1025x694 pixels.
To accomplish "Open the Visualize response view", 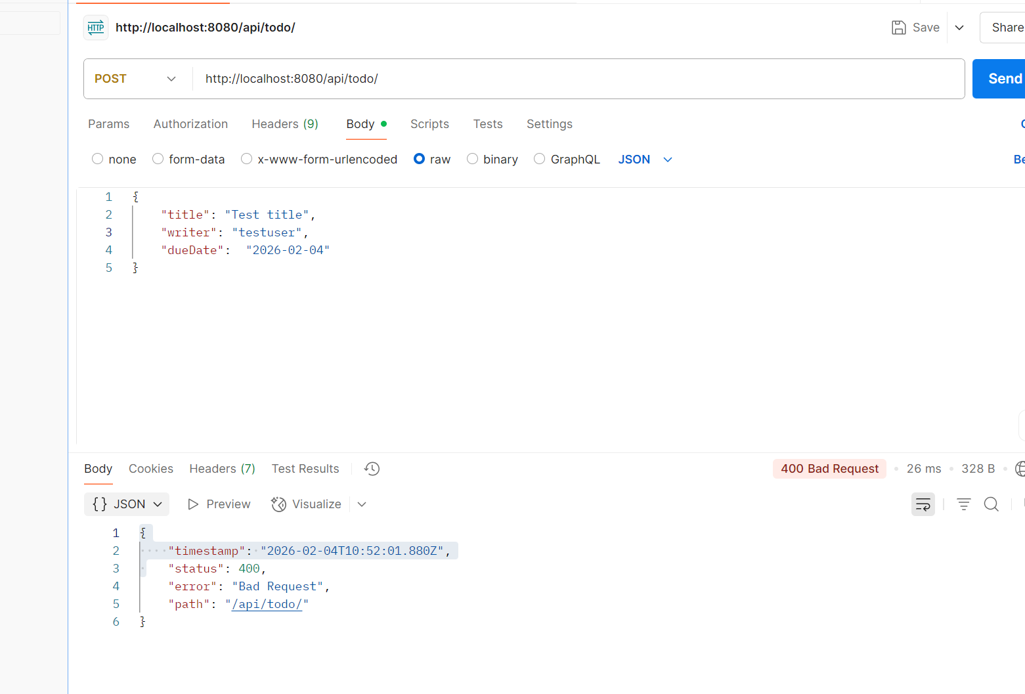I will coord(307,504).
